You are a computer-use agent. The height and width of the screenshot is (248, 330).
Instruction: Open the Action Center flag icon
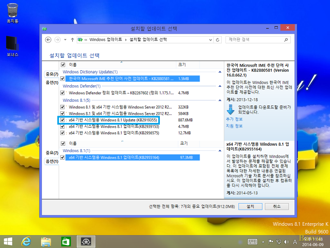[x=271, y=242]
